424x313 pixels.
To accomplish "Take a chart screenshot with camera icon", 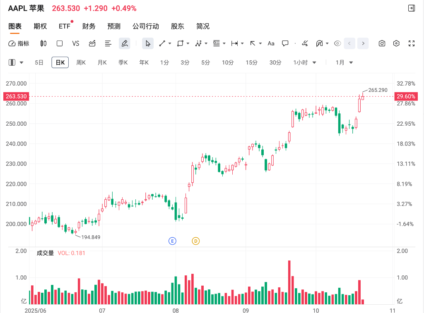I will [382, 43].
